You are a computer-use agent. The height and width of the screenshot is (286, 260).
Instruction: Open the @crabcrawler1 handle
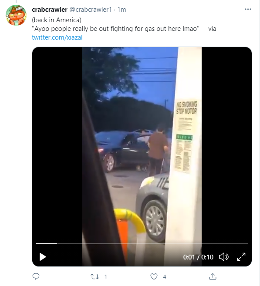tap(91, 10)
